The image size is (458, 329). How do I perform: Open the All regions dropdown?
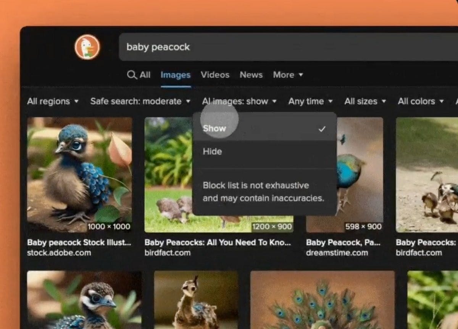[53, 102]
